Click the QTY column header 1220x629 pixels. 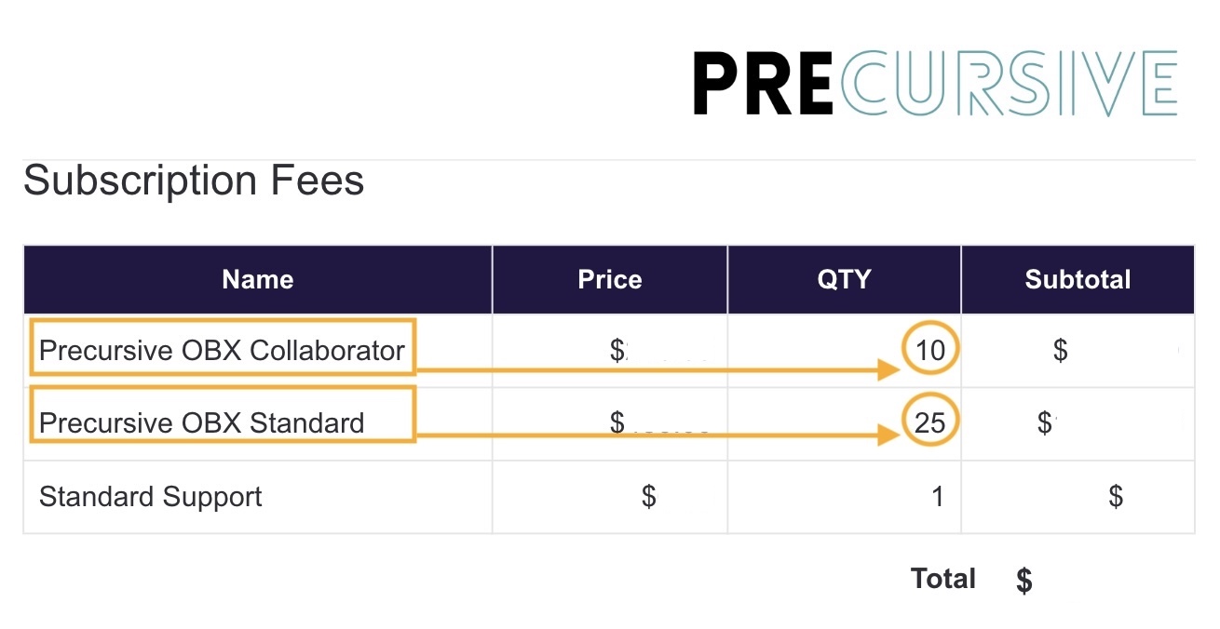tap(844, 279)
